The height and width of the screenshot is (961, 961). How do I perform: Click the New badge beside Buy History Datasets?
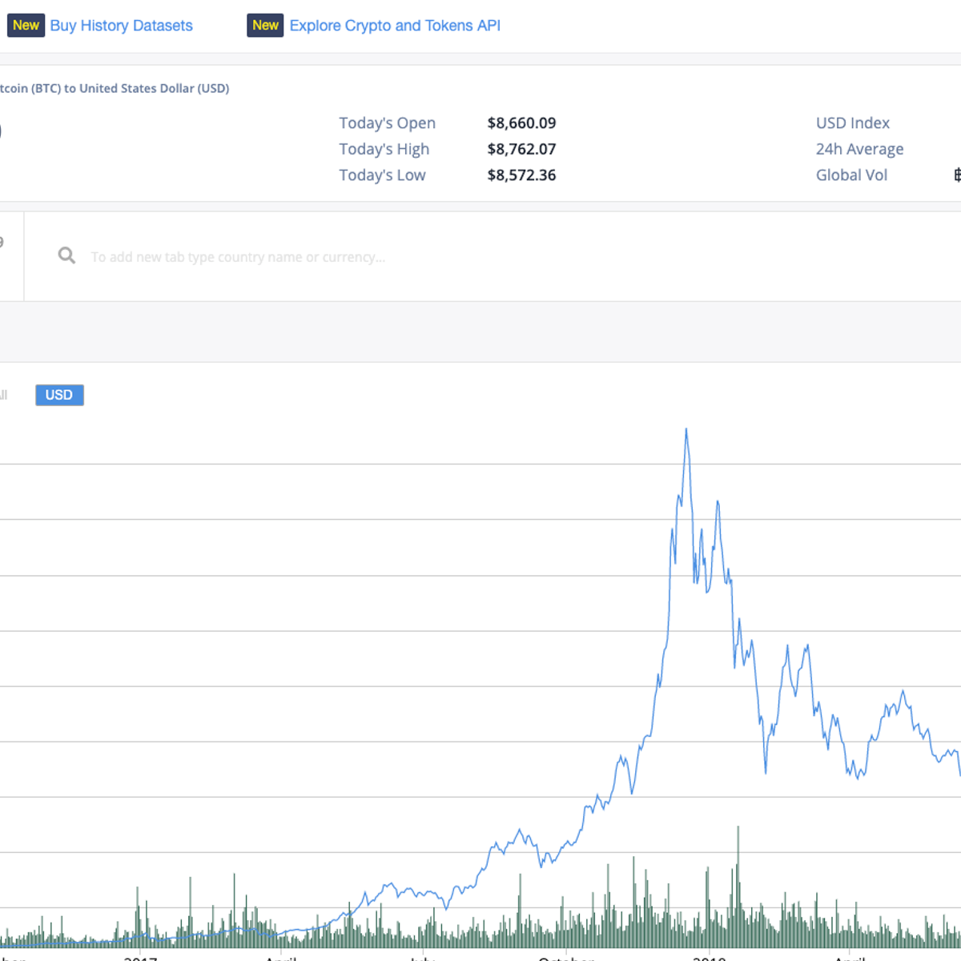pos(26,25)
